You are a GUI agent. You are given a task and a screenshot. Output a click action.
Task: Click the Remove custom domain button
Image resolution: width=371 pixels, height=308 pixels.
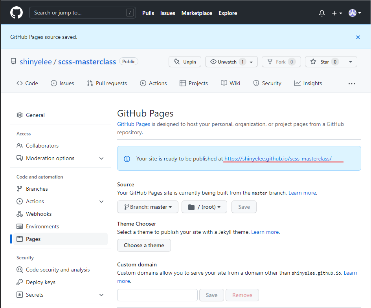coord(242,295)
